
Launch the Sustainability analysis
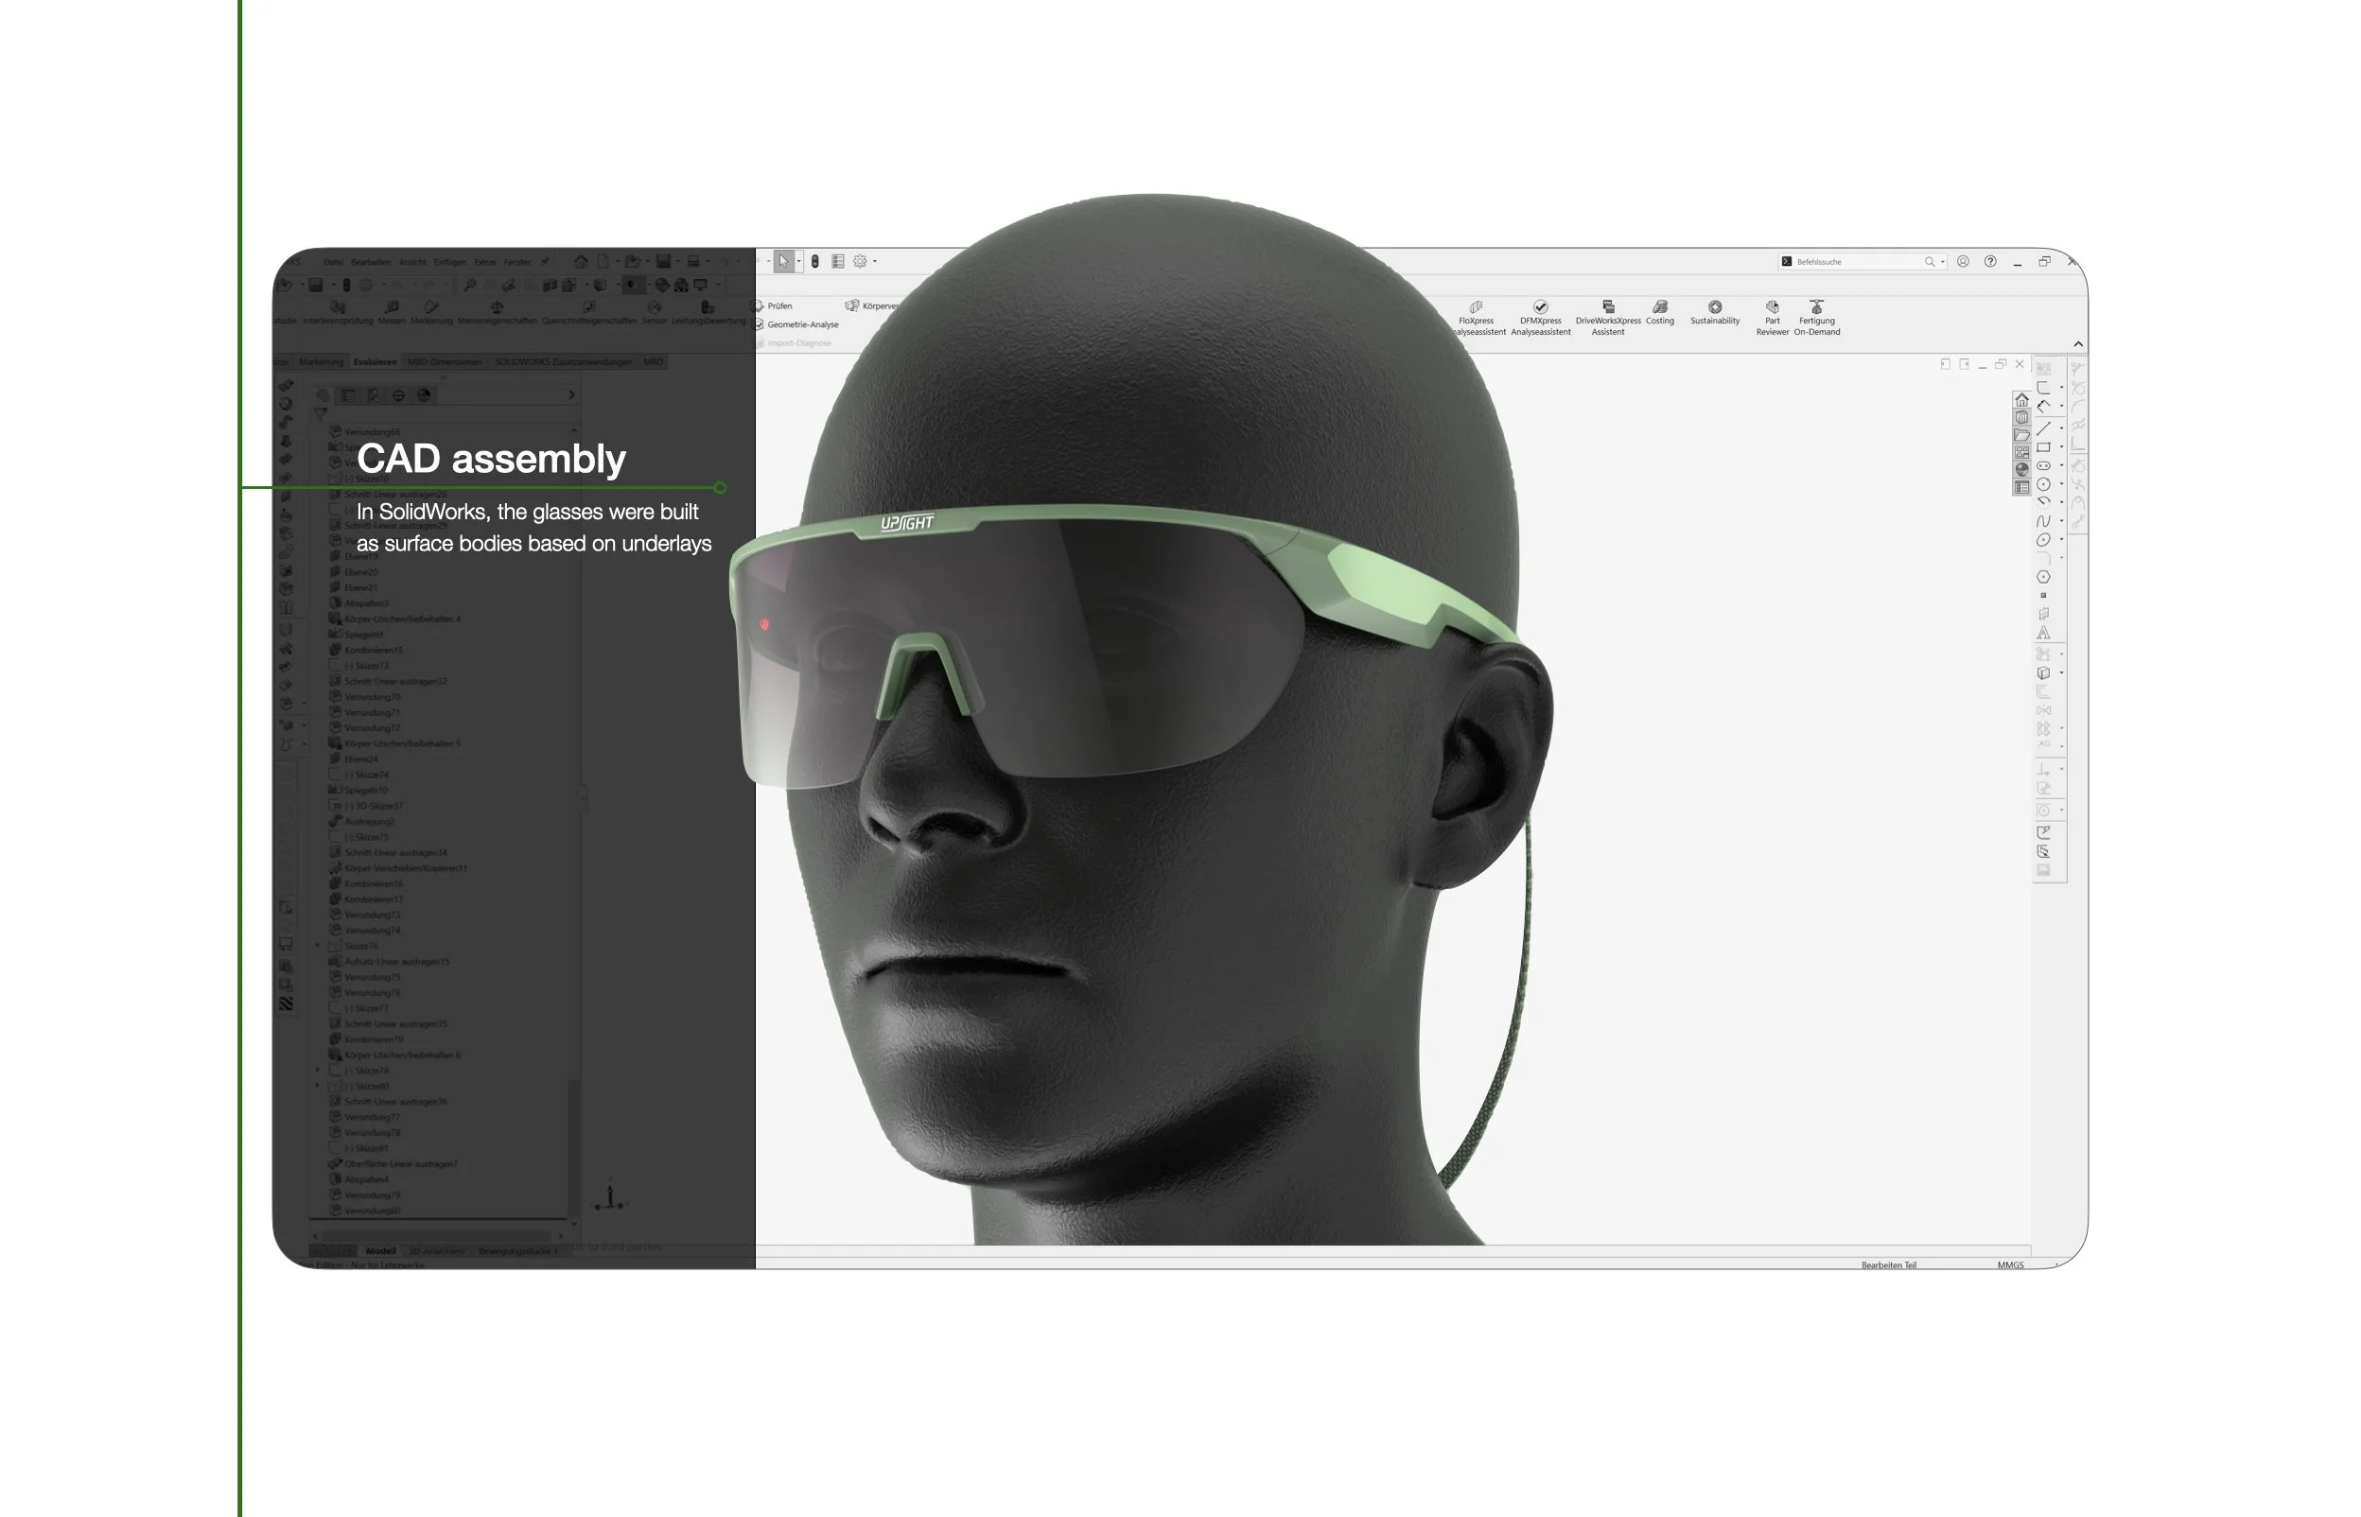pyautogui.click(x=1714, y=312)
